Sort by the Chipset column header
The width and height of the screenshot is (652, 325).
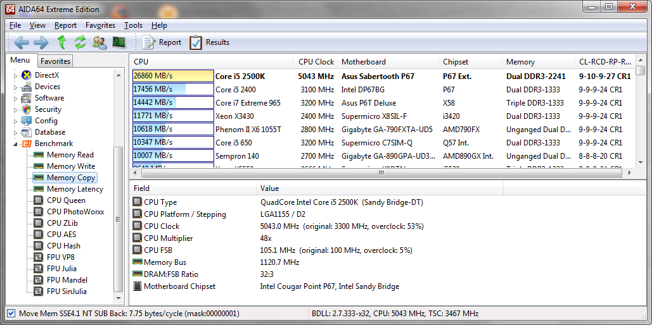(x=470, y=62)
